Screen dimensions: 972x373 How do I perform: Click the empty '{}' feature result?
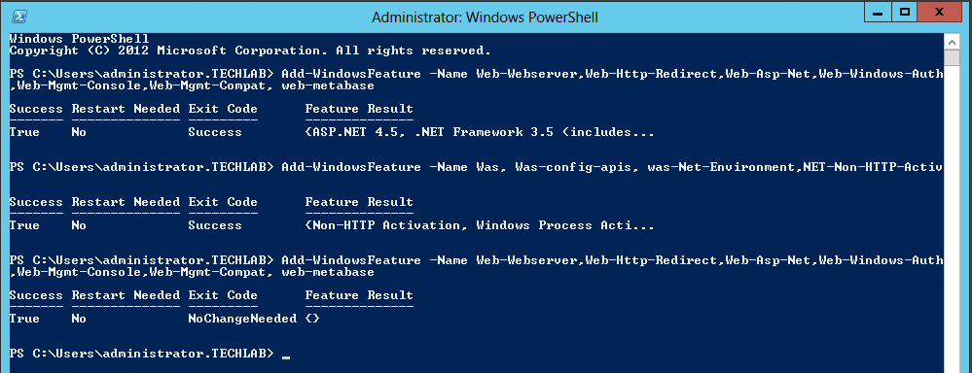point(312,319)
